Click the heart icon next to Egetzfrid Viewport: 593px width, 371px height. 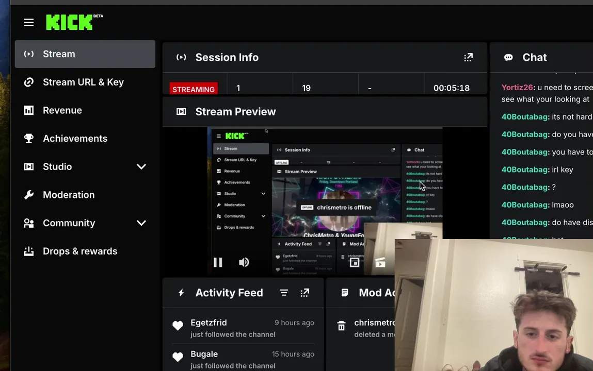178,325
